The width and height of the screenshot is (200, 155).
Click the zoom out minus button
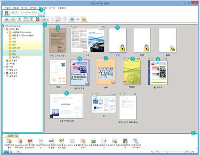157,152
